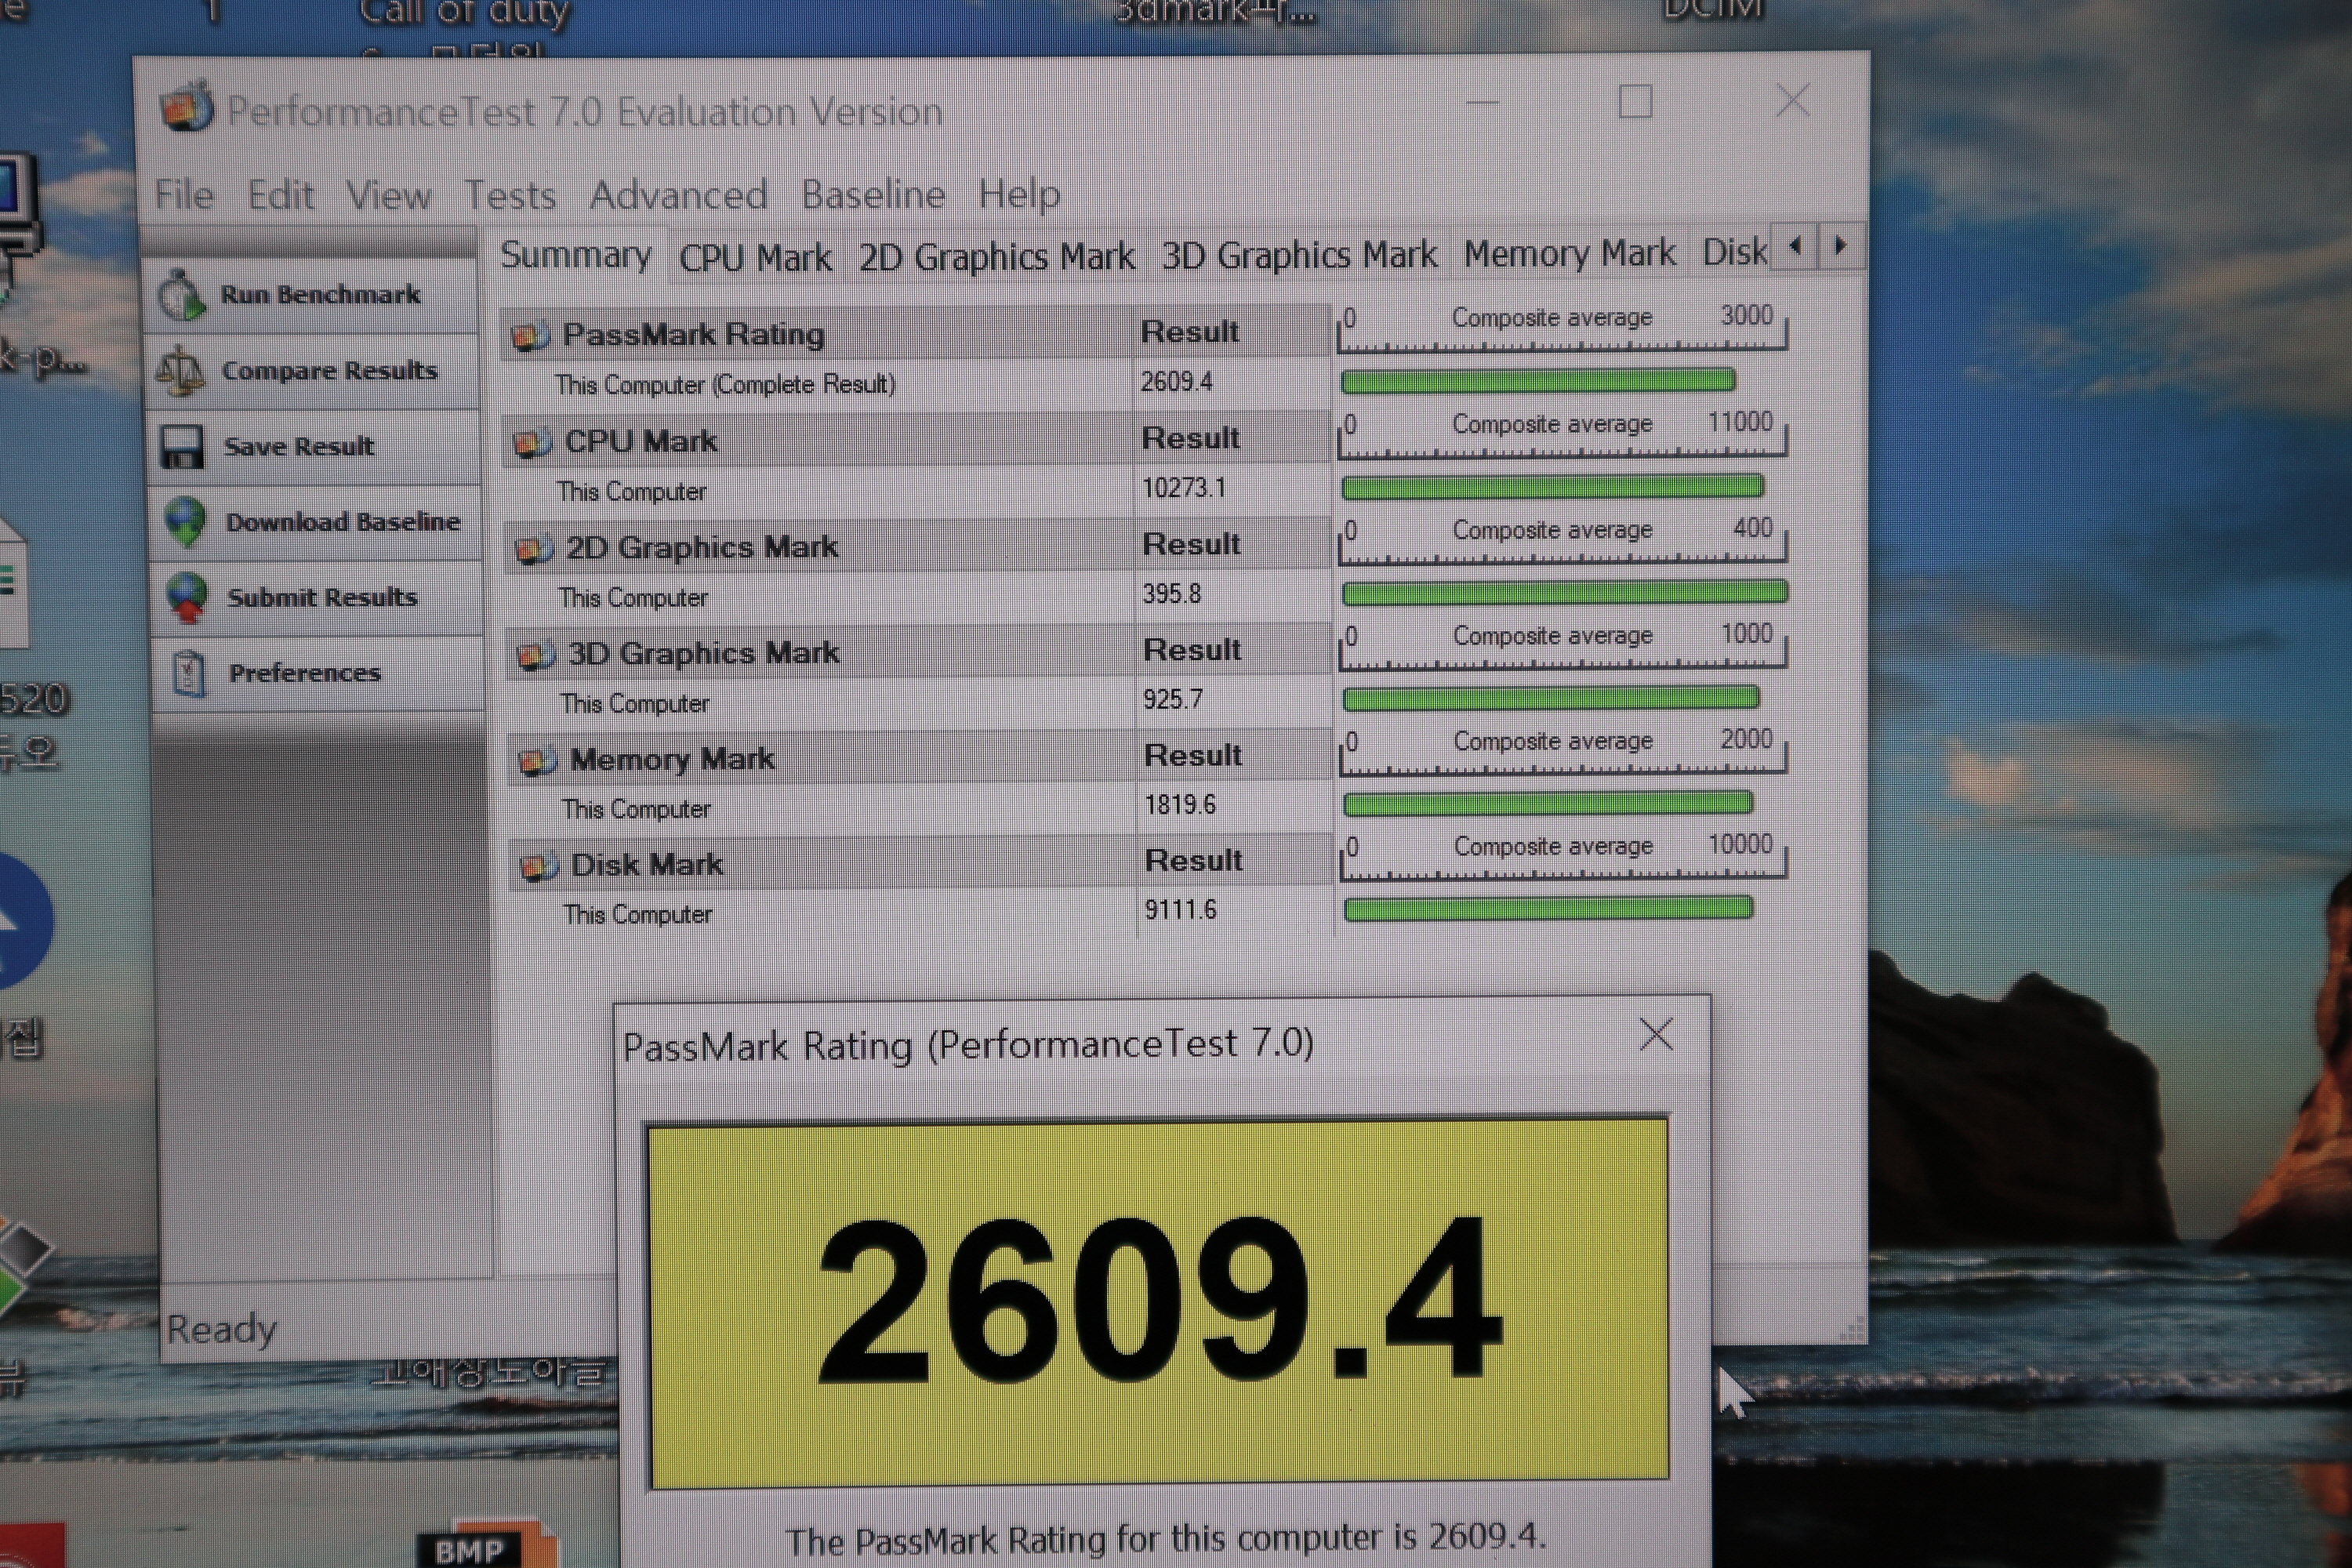The image size is (2352, 1568).
Task: Switch to the Memory Mark tab
Action: [x=1568, y=254]
